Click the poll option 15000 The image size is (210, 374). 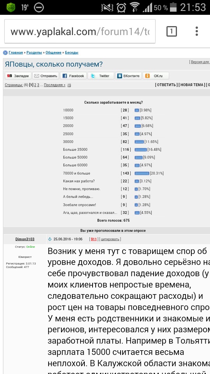pos(68,118)
